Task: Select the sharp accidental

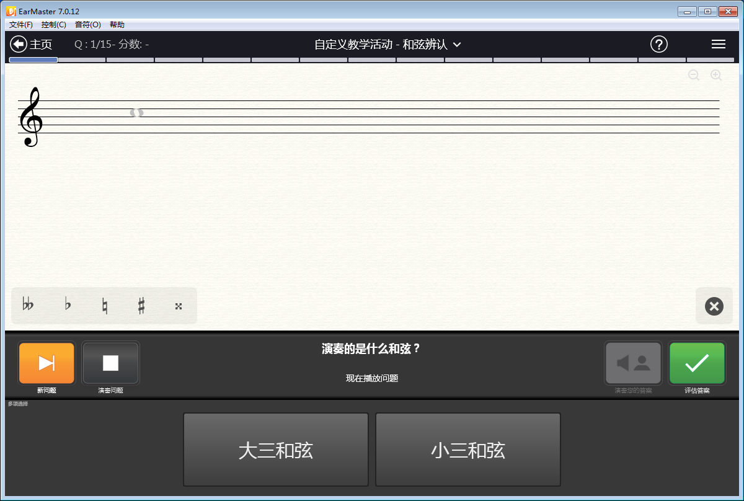Action: point(141,306)
